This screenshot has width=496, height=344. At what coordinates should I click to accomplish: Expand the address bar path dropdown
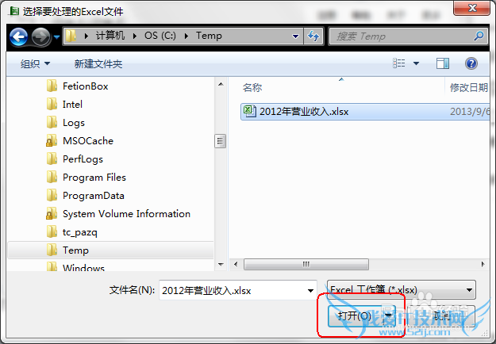(x=295, y=36)
